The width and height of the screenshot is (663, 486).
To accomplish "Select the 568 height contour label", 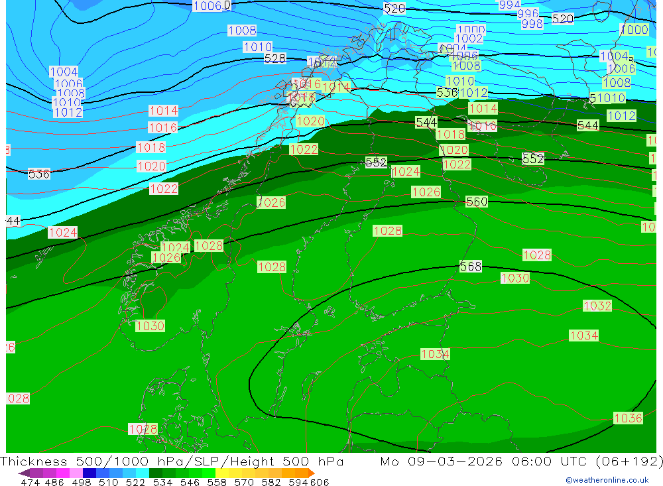I will pos(471,267).
